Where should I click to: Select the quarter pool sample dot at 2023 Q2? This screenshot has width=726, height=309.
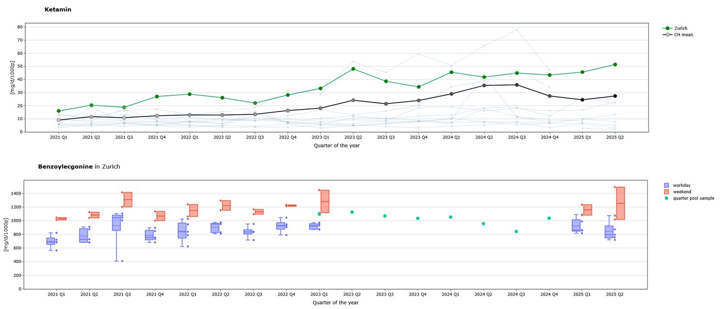[352, 212]
